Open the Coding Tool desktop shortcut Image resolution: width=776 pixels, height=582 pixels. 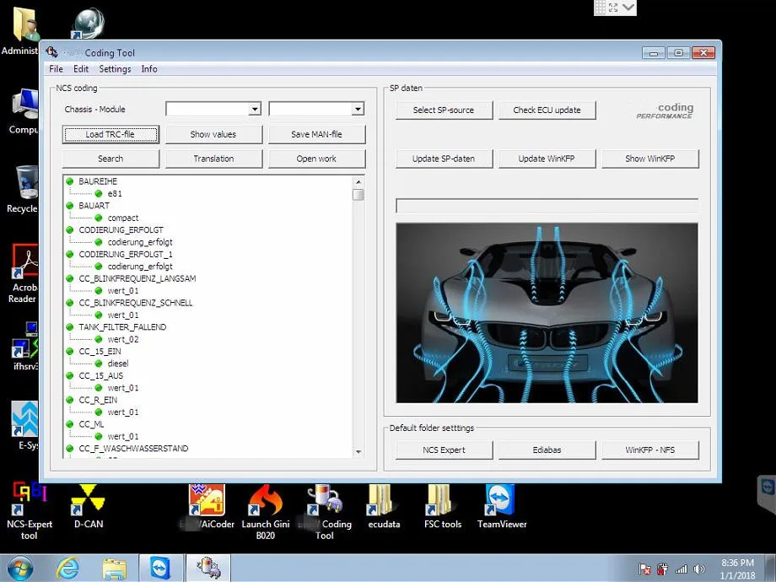(325, 511)
